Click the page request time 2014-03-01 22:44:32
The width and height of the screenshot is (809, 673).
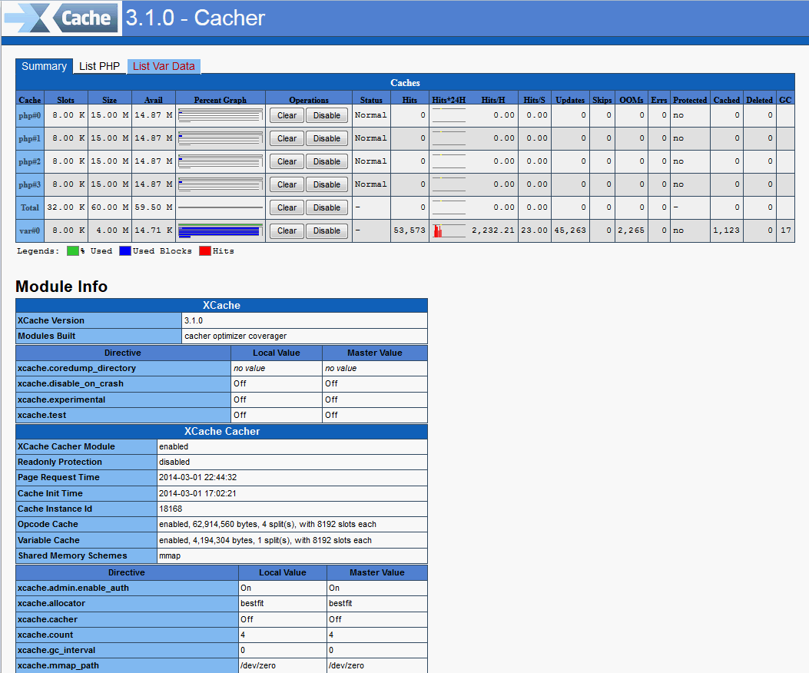(197, 477)
